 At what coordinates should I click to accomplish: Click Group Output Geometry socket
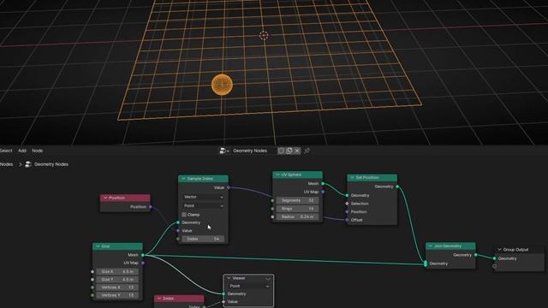495,258
